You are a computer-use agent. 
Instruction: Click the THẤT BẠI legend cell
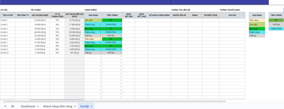[276, 24]
